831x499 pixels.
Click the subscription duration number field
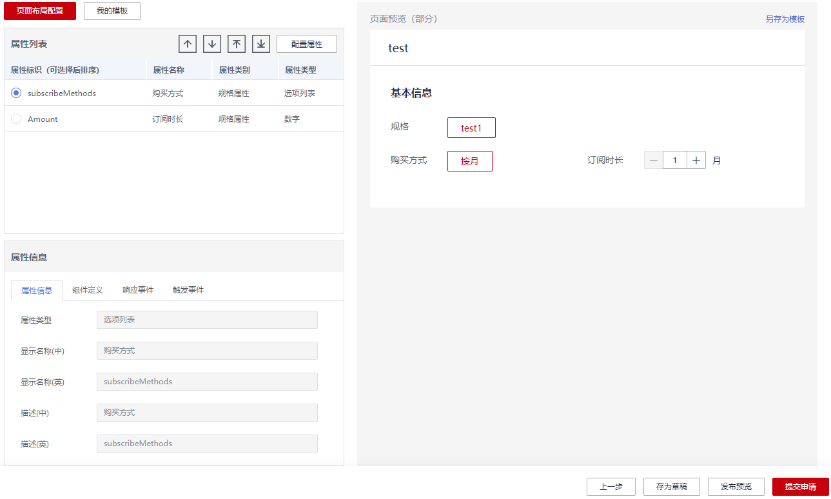[x=675, y=160]
